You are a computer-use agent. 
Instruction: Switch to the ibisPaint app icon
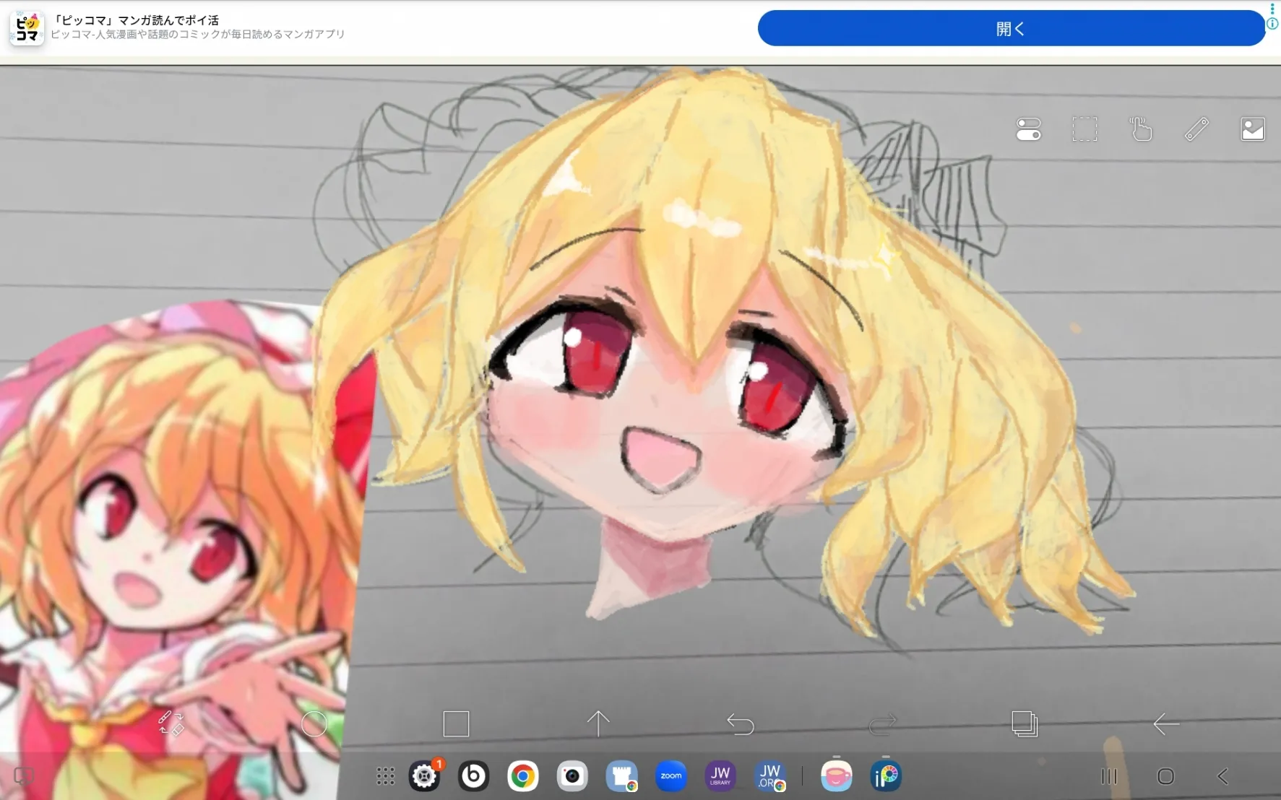[886, 776]
